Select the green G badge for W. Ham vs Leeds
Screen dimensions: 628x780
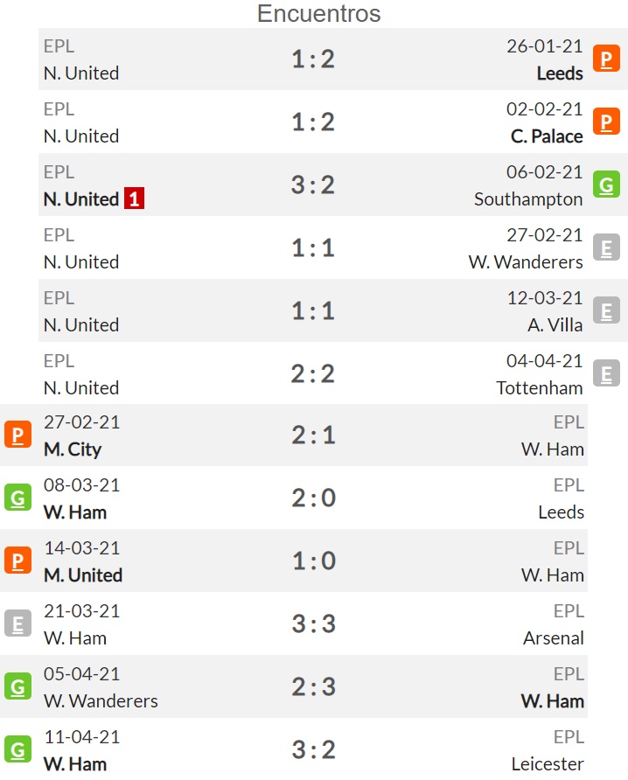(x=17, y=498)
